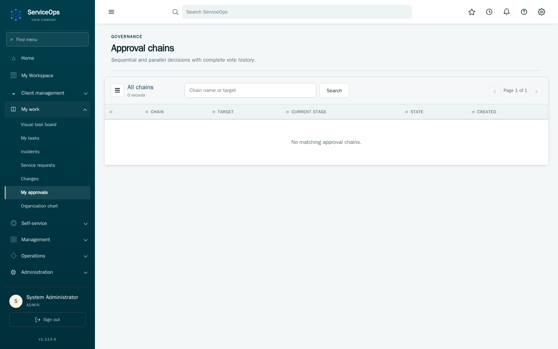
Task: Expand Client management section
Action: click(47, 93)
